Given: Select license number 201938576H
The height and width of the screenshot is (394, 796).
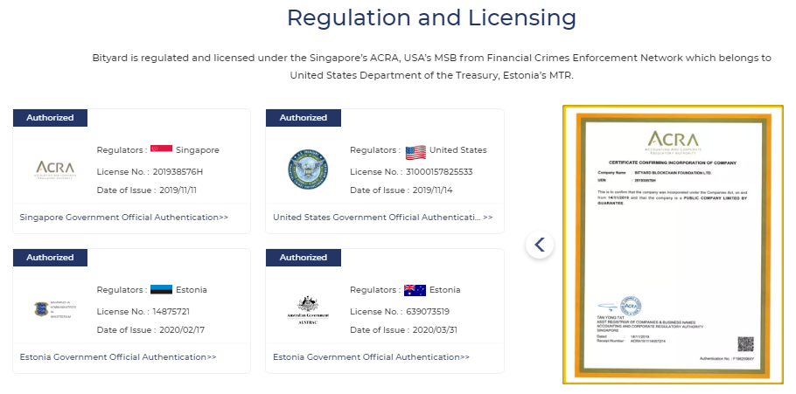Looking at the screenshot, I should click(178, 171).
